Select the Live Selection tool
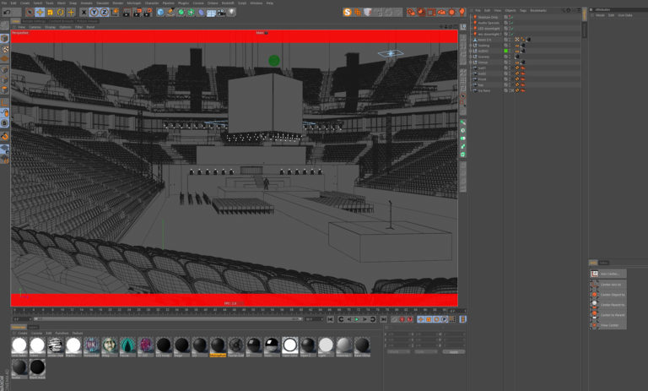The image size is (648, 391). 30,13
